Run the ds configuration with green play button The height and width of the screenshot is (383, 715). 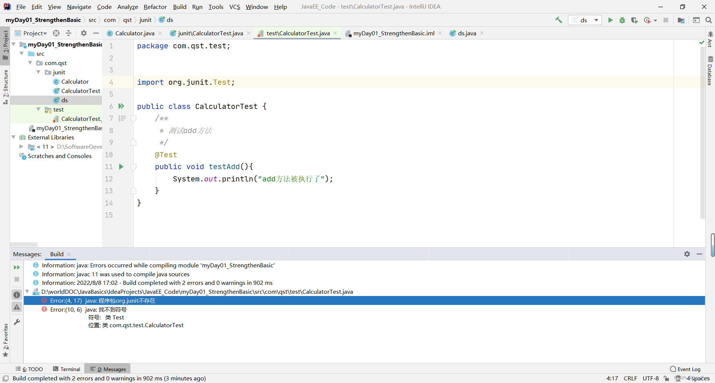click(610, 20)
